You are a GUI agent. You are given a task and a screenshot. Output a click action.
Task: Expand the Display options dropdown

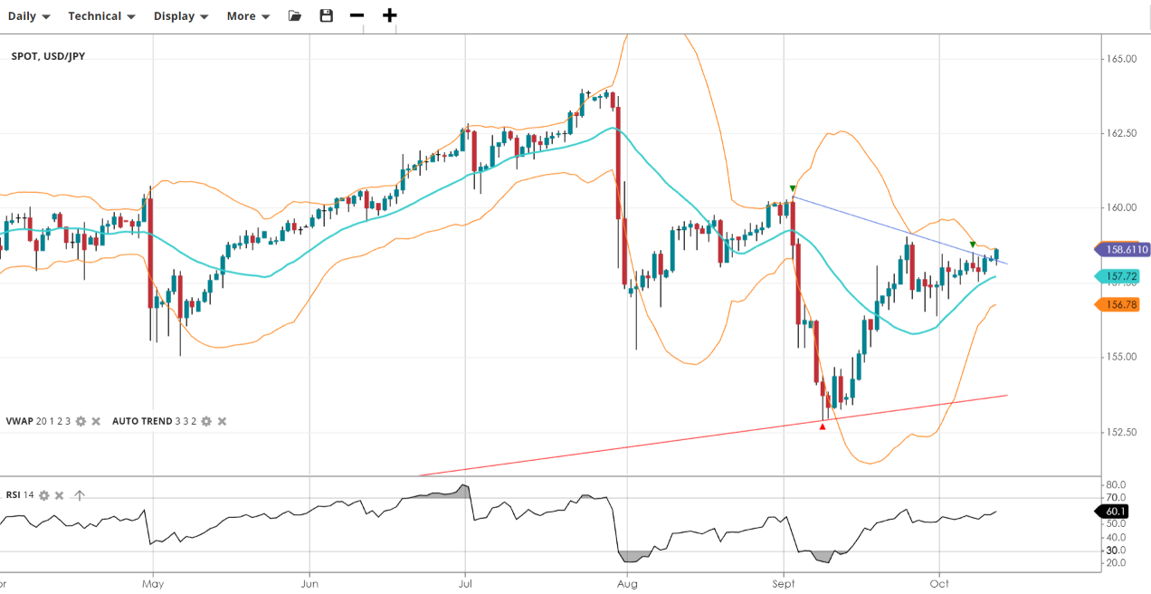pos(181,16)
